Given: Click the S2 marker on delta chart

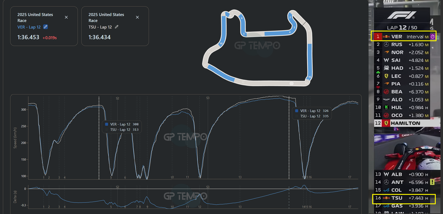Looking at the screenshot, I should pos(117,187).
